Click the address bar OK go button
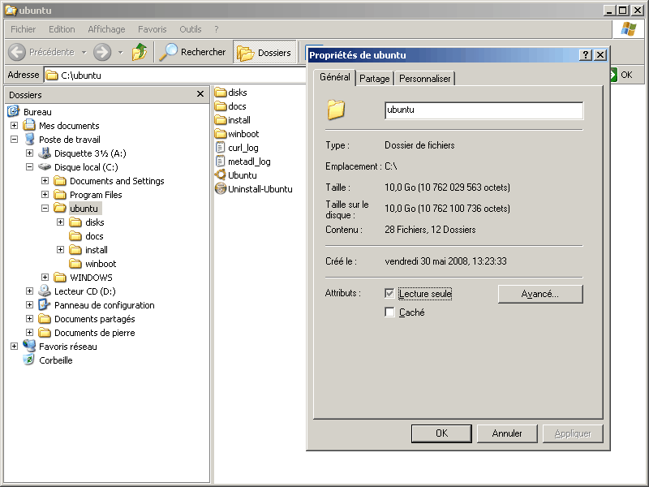The image size is (649, 487). pos(621,75)
